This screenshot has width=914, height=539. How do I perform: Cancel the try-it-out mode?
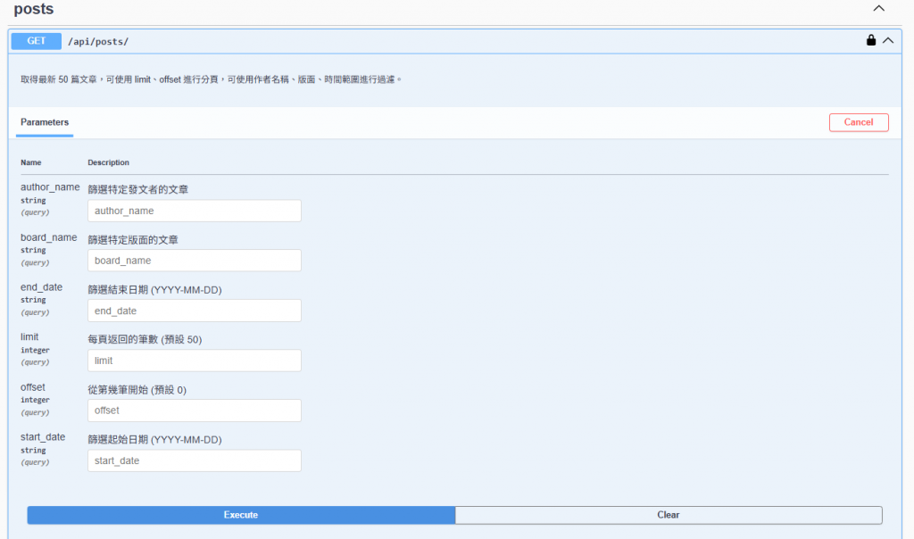click(x=859, y=122)
